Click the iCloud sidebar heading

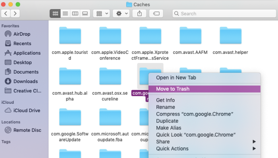pyautogui.click(x=8, y=102)
